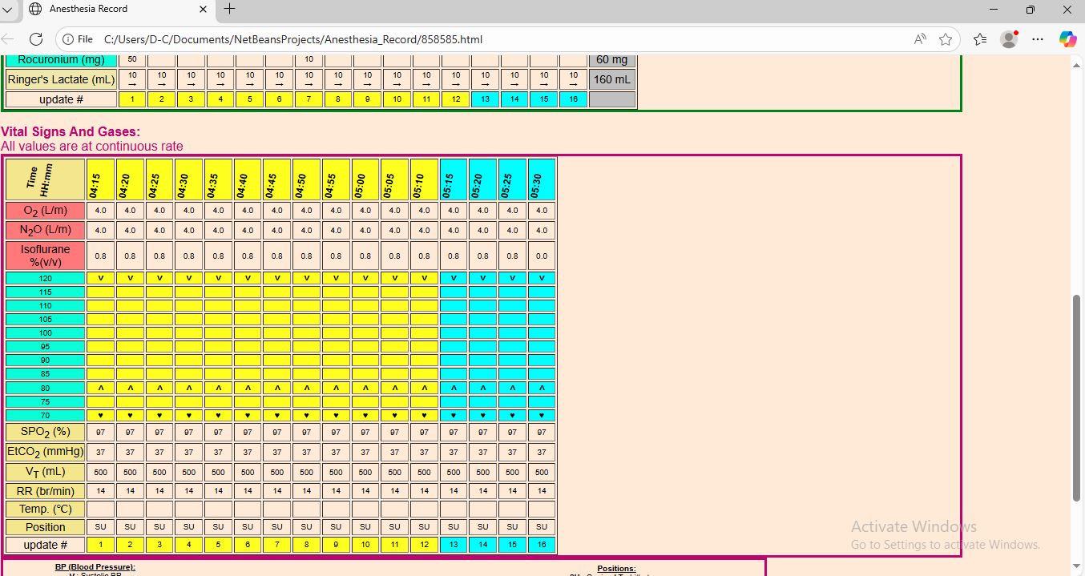This screenshot has height=576, width=1085.
Task: Click the Position cell under 05:30
Action: [x=542, y=527]
